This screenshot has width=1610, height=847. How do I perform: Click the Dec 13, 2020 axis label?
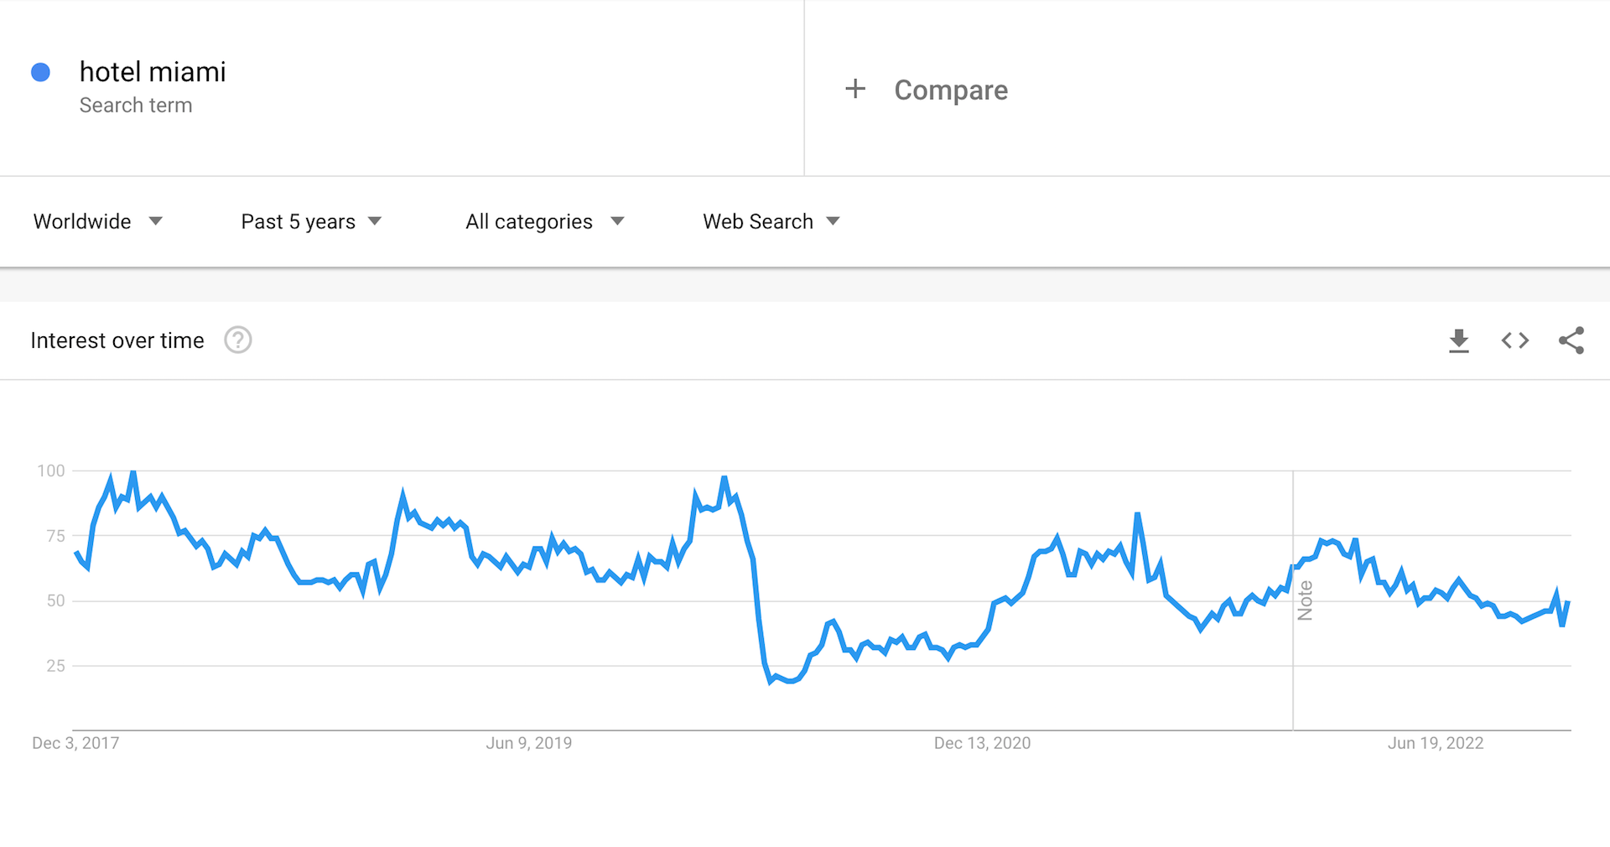982,743
